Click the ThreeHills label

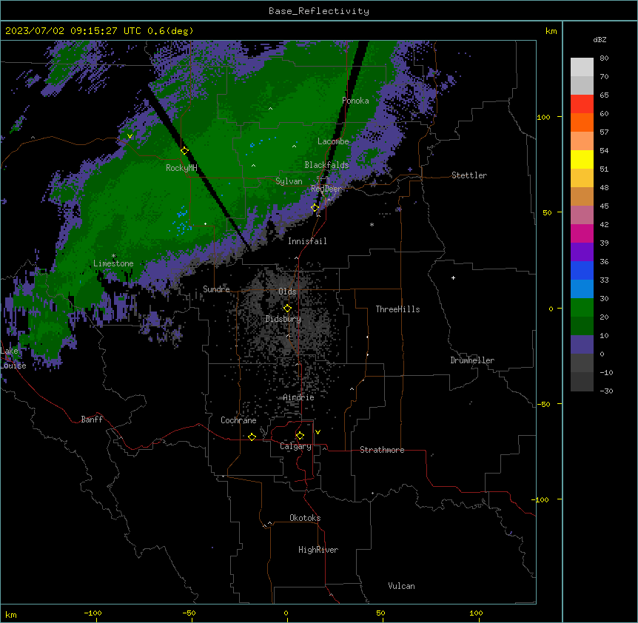tap(397, 309)
